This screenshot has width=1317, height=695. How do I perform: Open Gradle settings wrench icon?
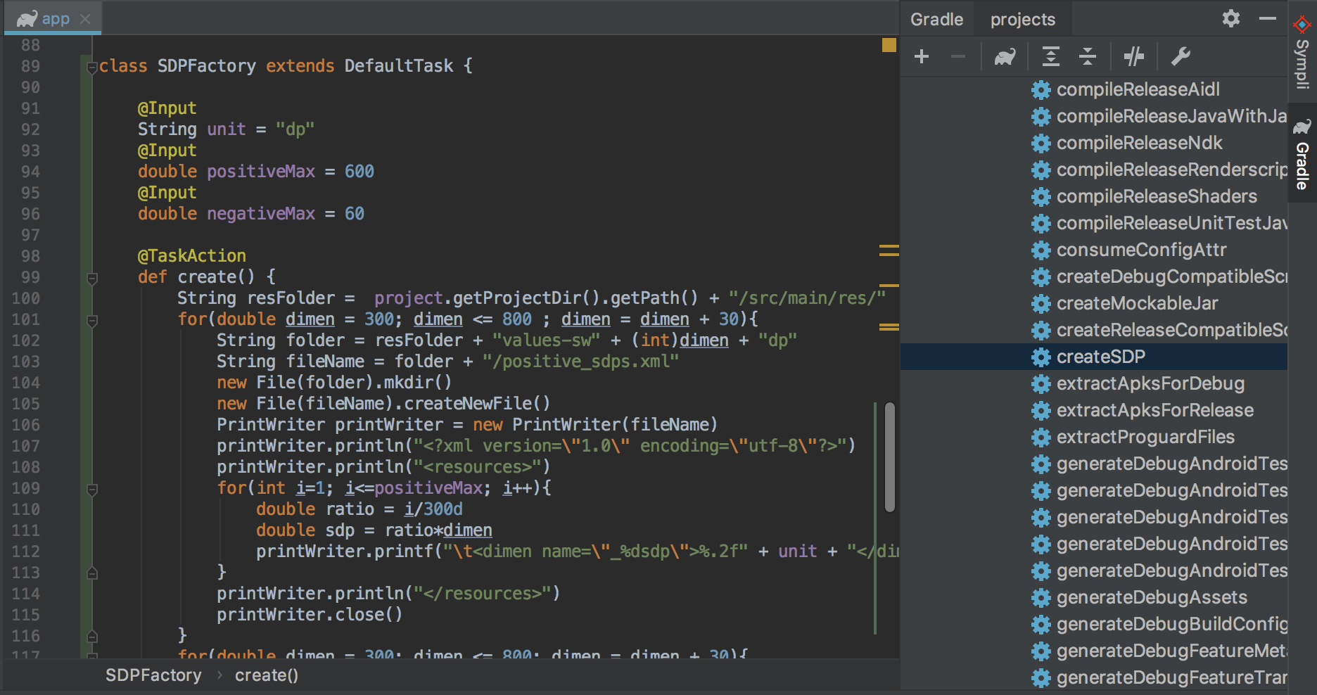point(1181,56)
